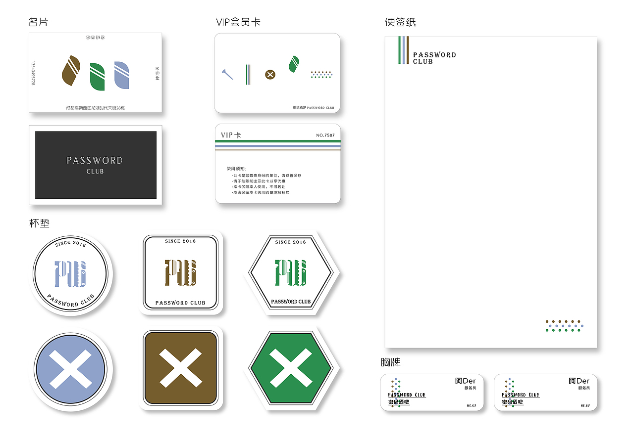Select the round blue PUB logo coaster
Screen dimensions: 634x440
tap(71, 273)
